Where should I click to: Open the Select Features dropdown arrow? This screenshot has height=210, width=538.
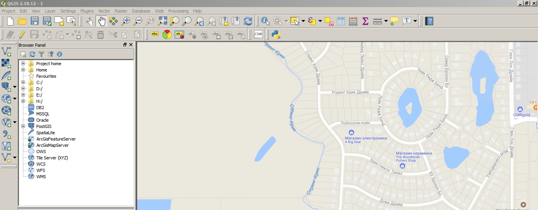point(303,21)
